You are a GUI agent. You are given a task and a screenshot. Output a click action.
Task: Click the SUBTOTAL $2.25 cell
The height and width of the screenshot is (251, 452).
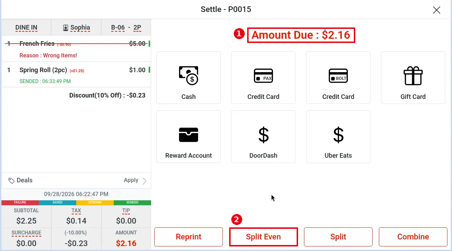pyautogui.click(x=26, y=217)
